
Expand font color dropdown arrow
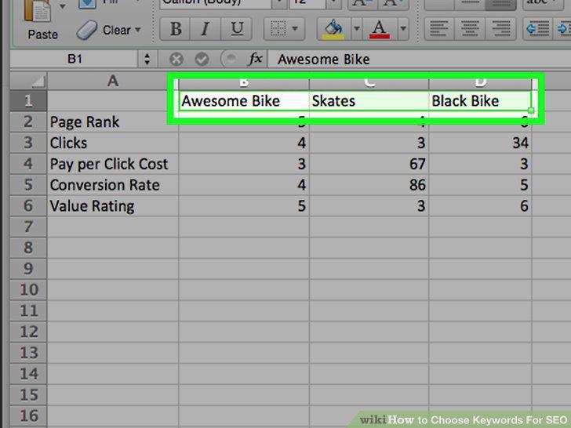pos(403,28)
